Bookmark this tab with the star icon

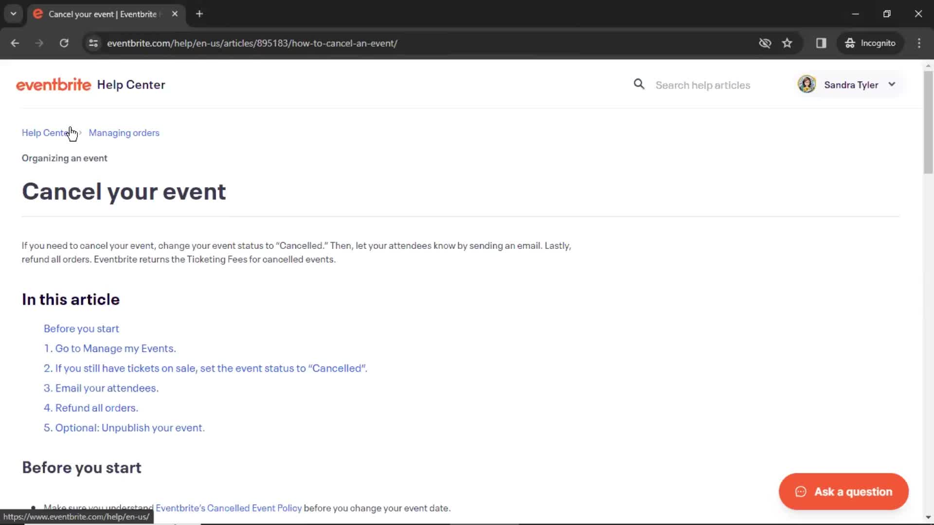pos(787,43)
